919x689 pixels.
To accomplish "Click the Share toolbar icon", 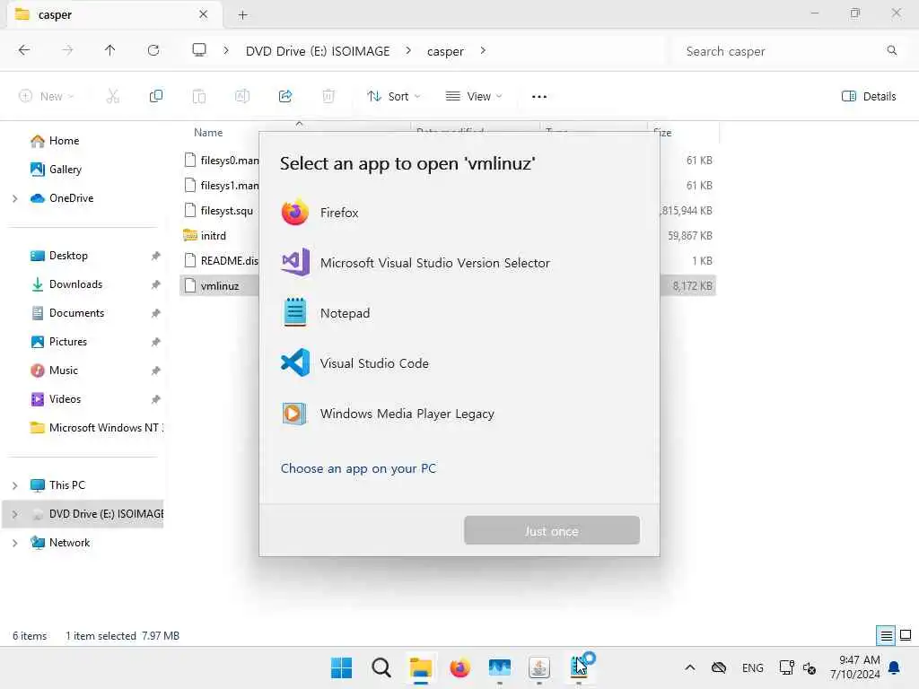I will pos(285,96).
